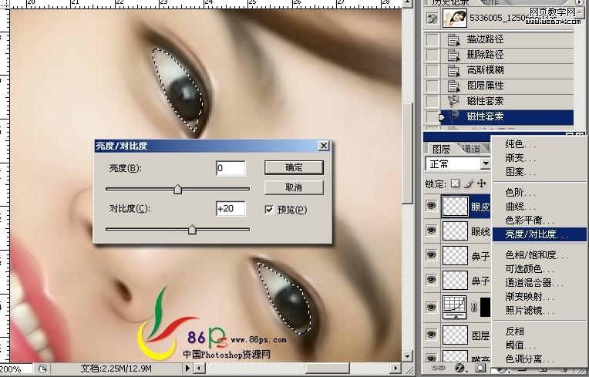589x377 pixels.
Task: Cancel the dialog with the 取消 button
Action: click(x=294, y=187)
